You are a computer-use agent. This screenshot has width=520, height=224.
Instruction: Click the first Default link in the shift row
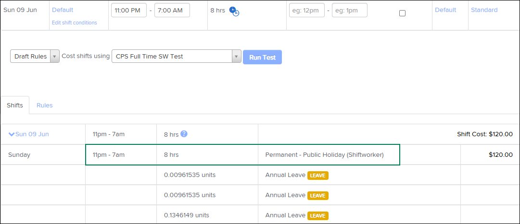(x=63, y=10)
